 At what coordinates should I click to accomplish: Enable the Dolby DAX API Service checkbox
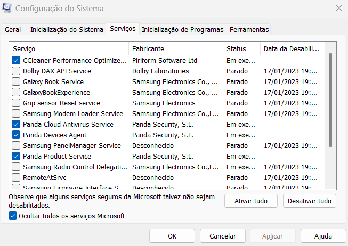16,71
